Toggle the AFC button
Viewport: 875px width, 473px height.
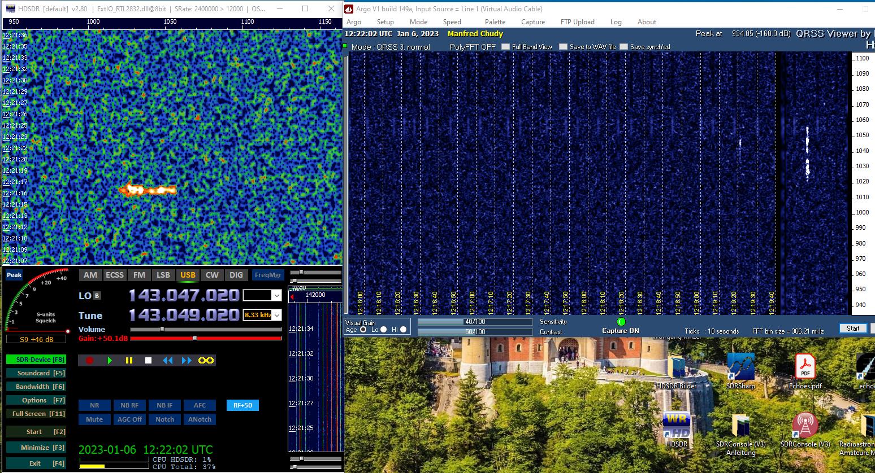click(200, 405)
